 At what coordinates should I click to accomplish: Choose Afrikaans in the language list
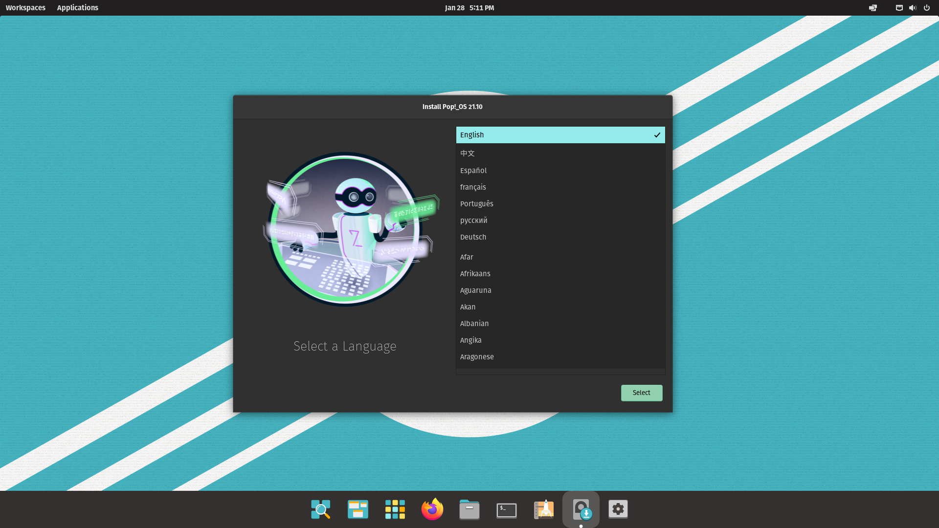560,274
